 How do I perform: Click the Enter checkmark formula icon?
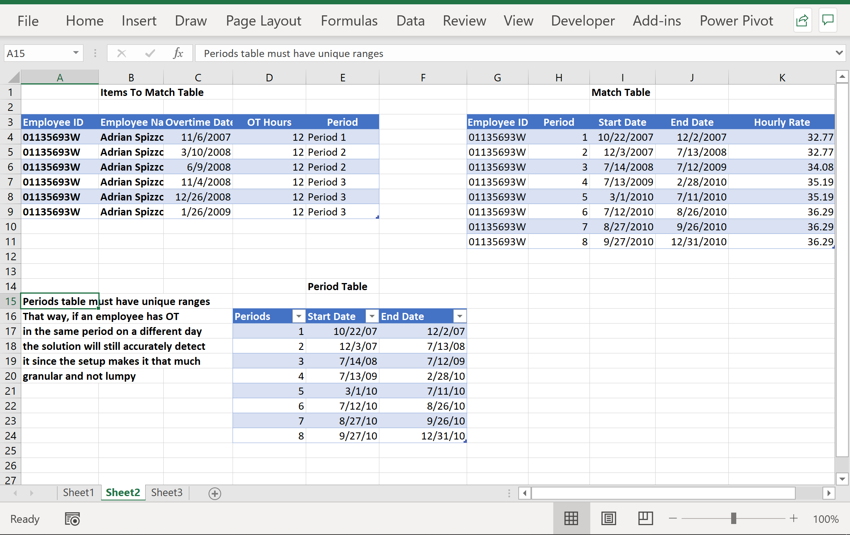(x=150, y=53)
